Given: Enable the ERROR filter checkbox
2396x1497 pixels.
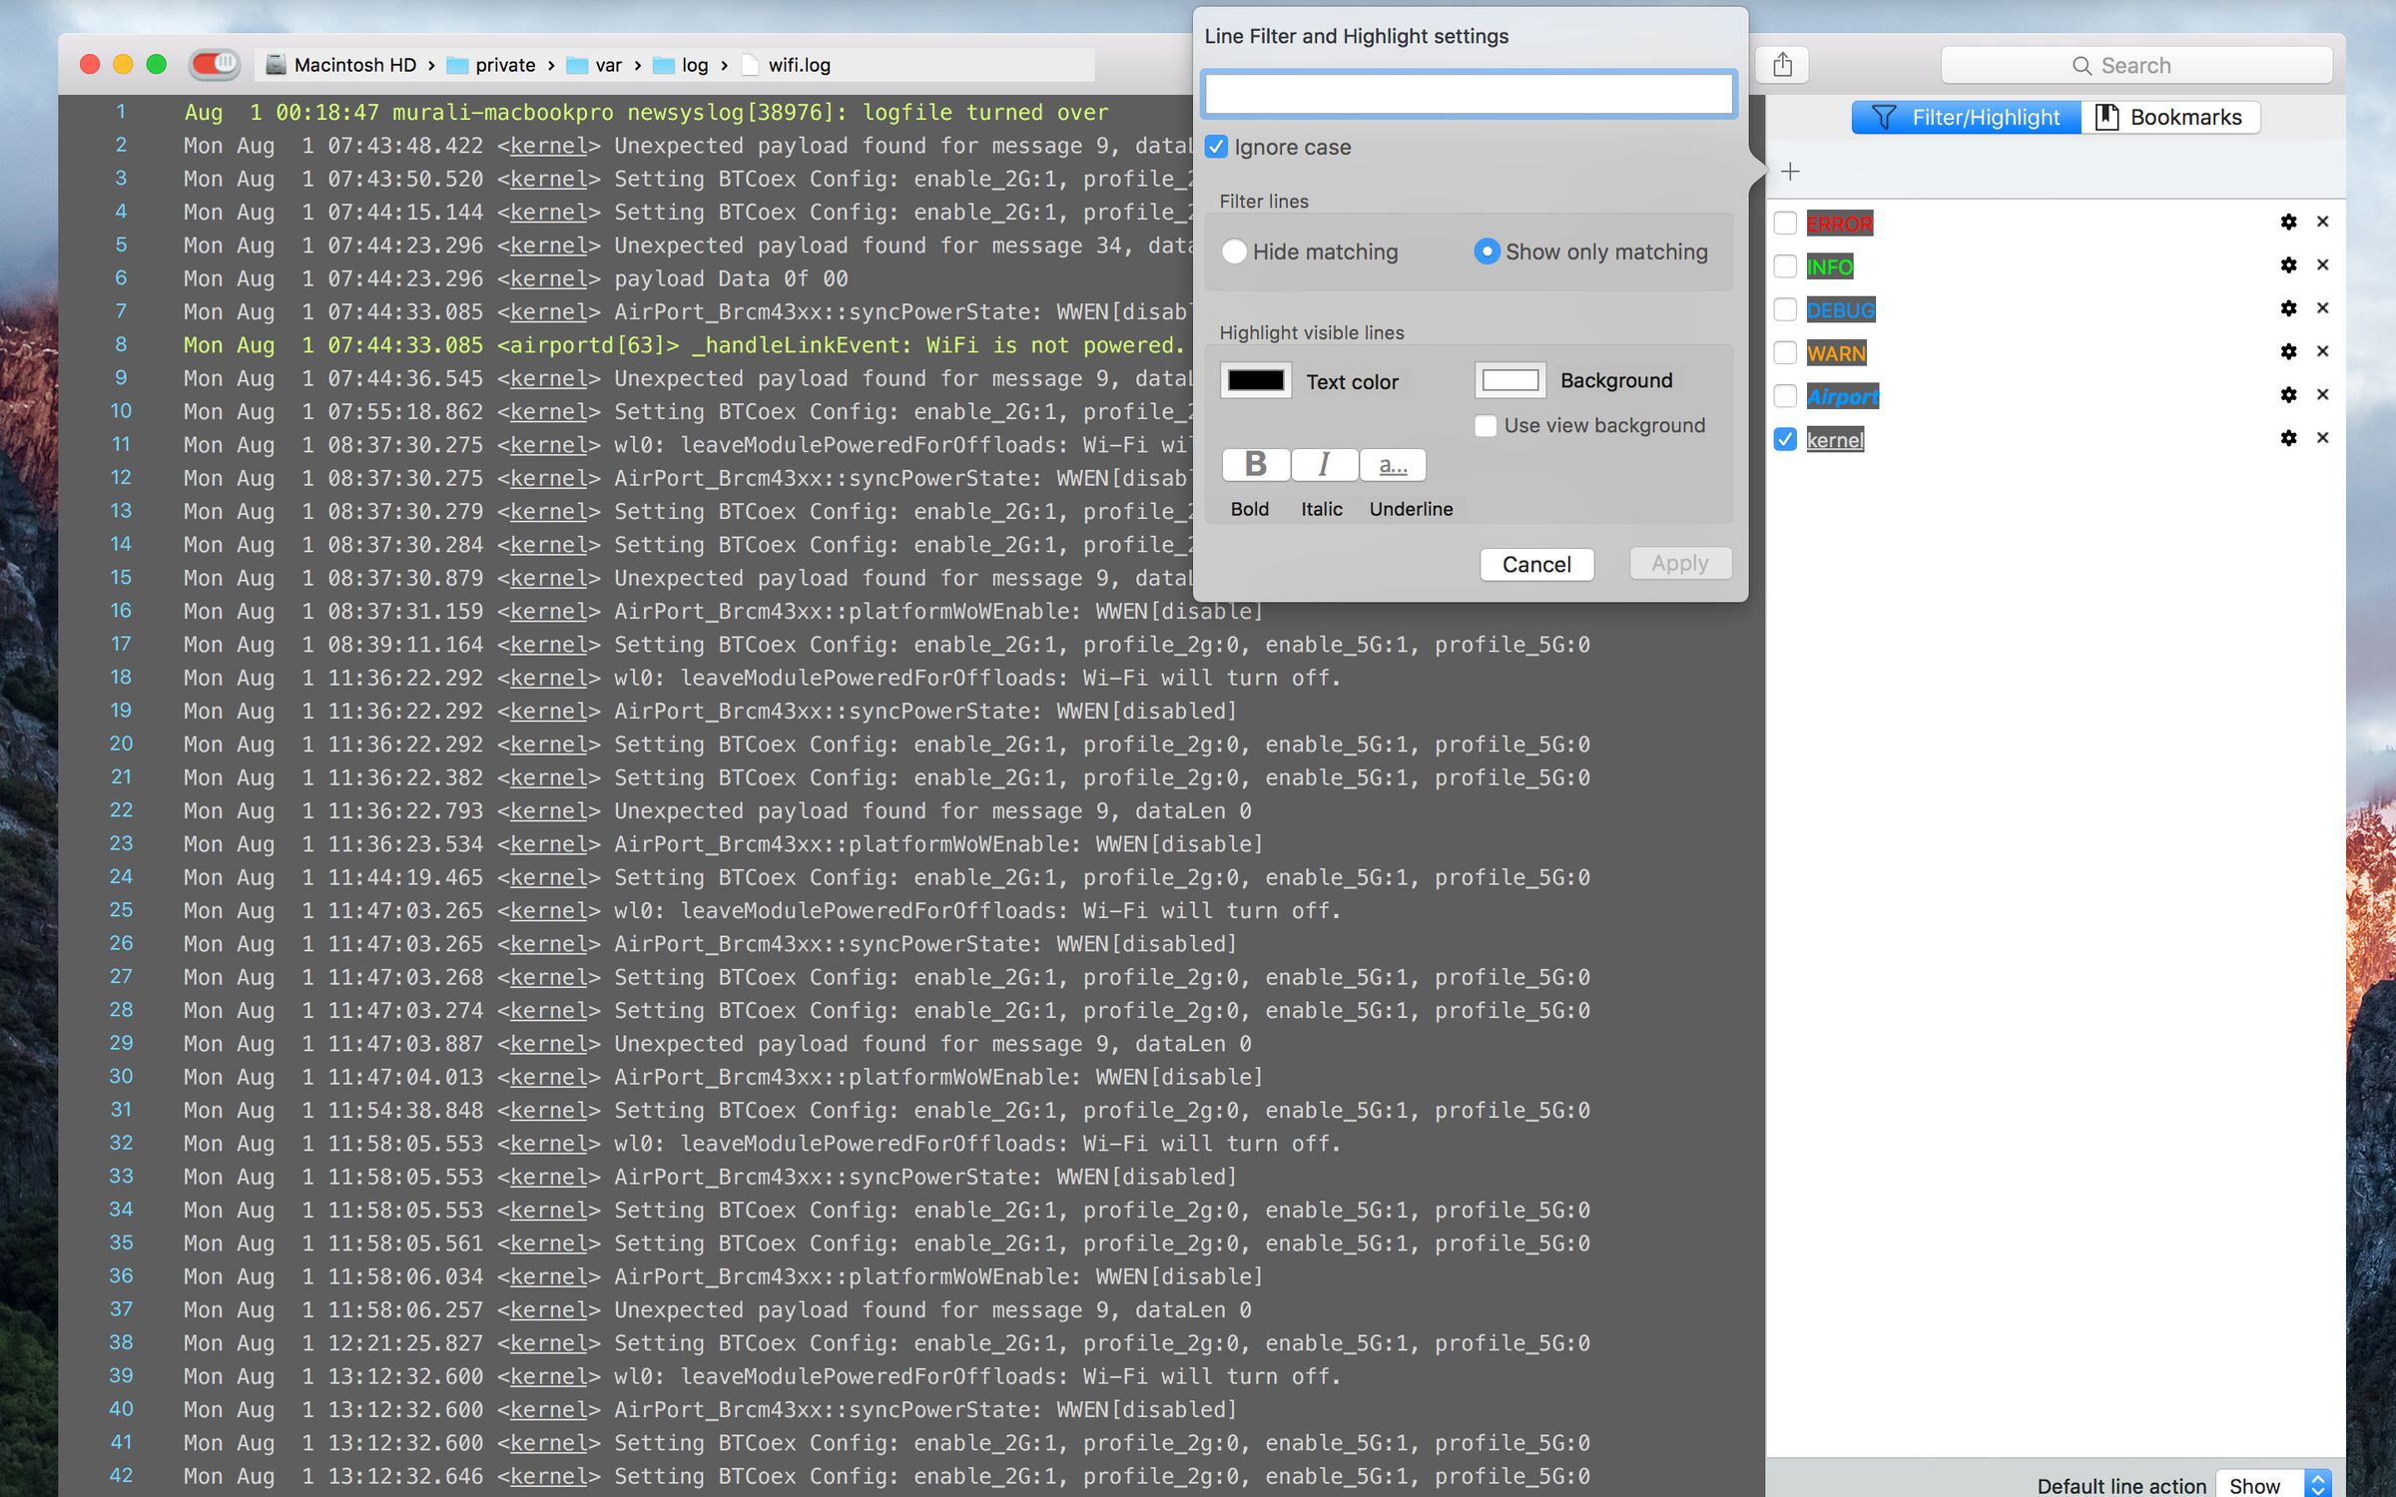Looking at the screenshot, I should click(1785, 224).
